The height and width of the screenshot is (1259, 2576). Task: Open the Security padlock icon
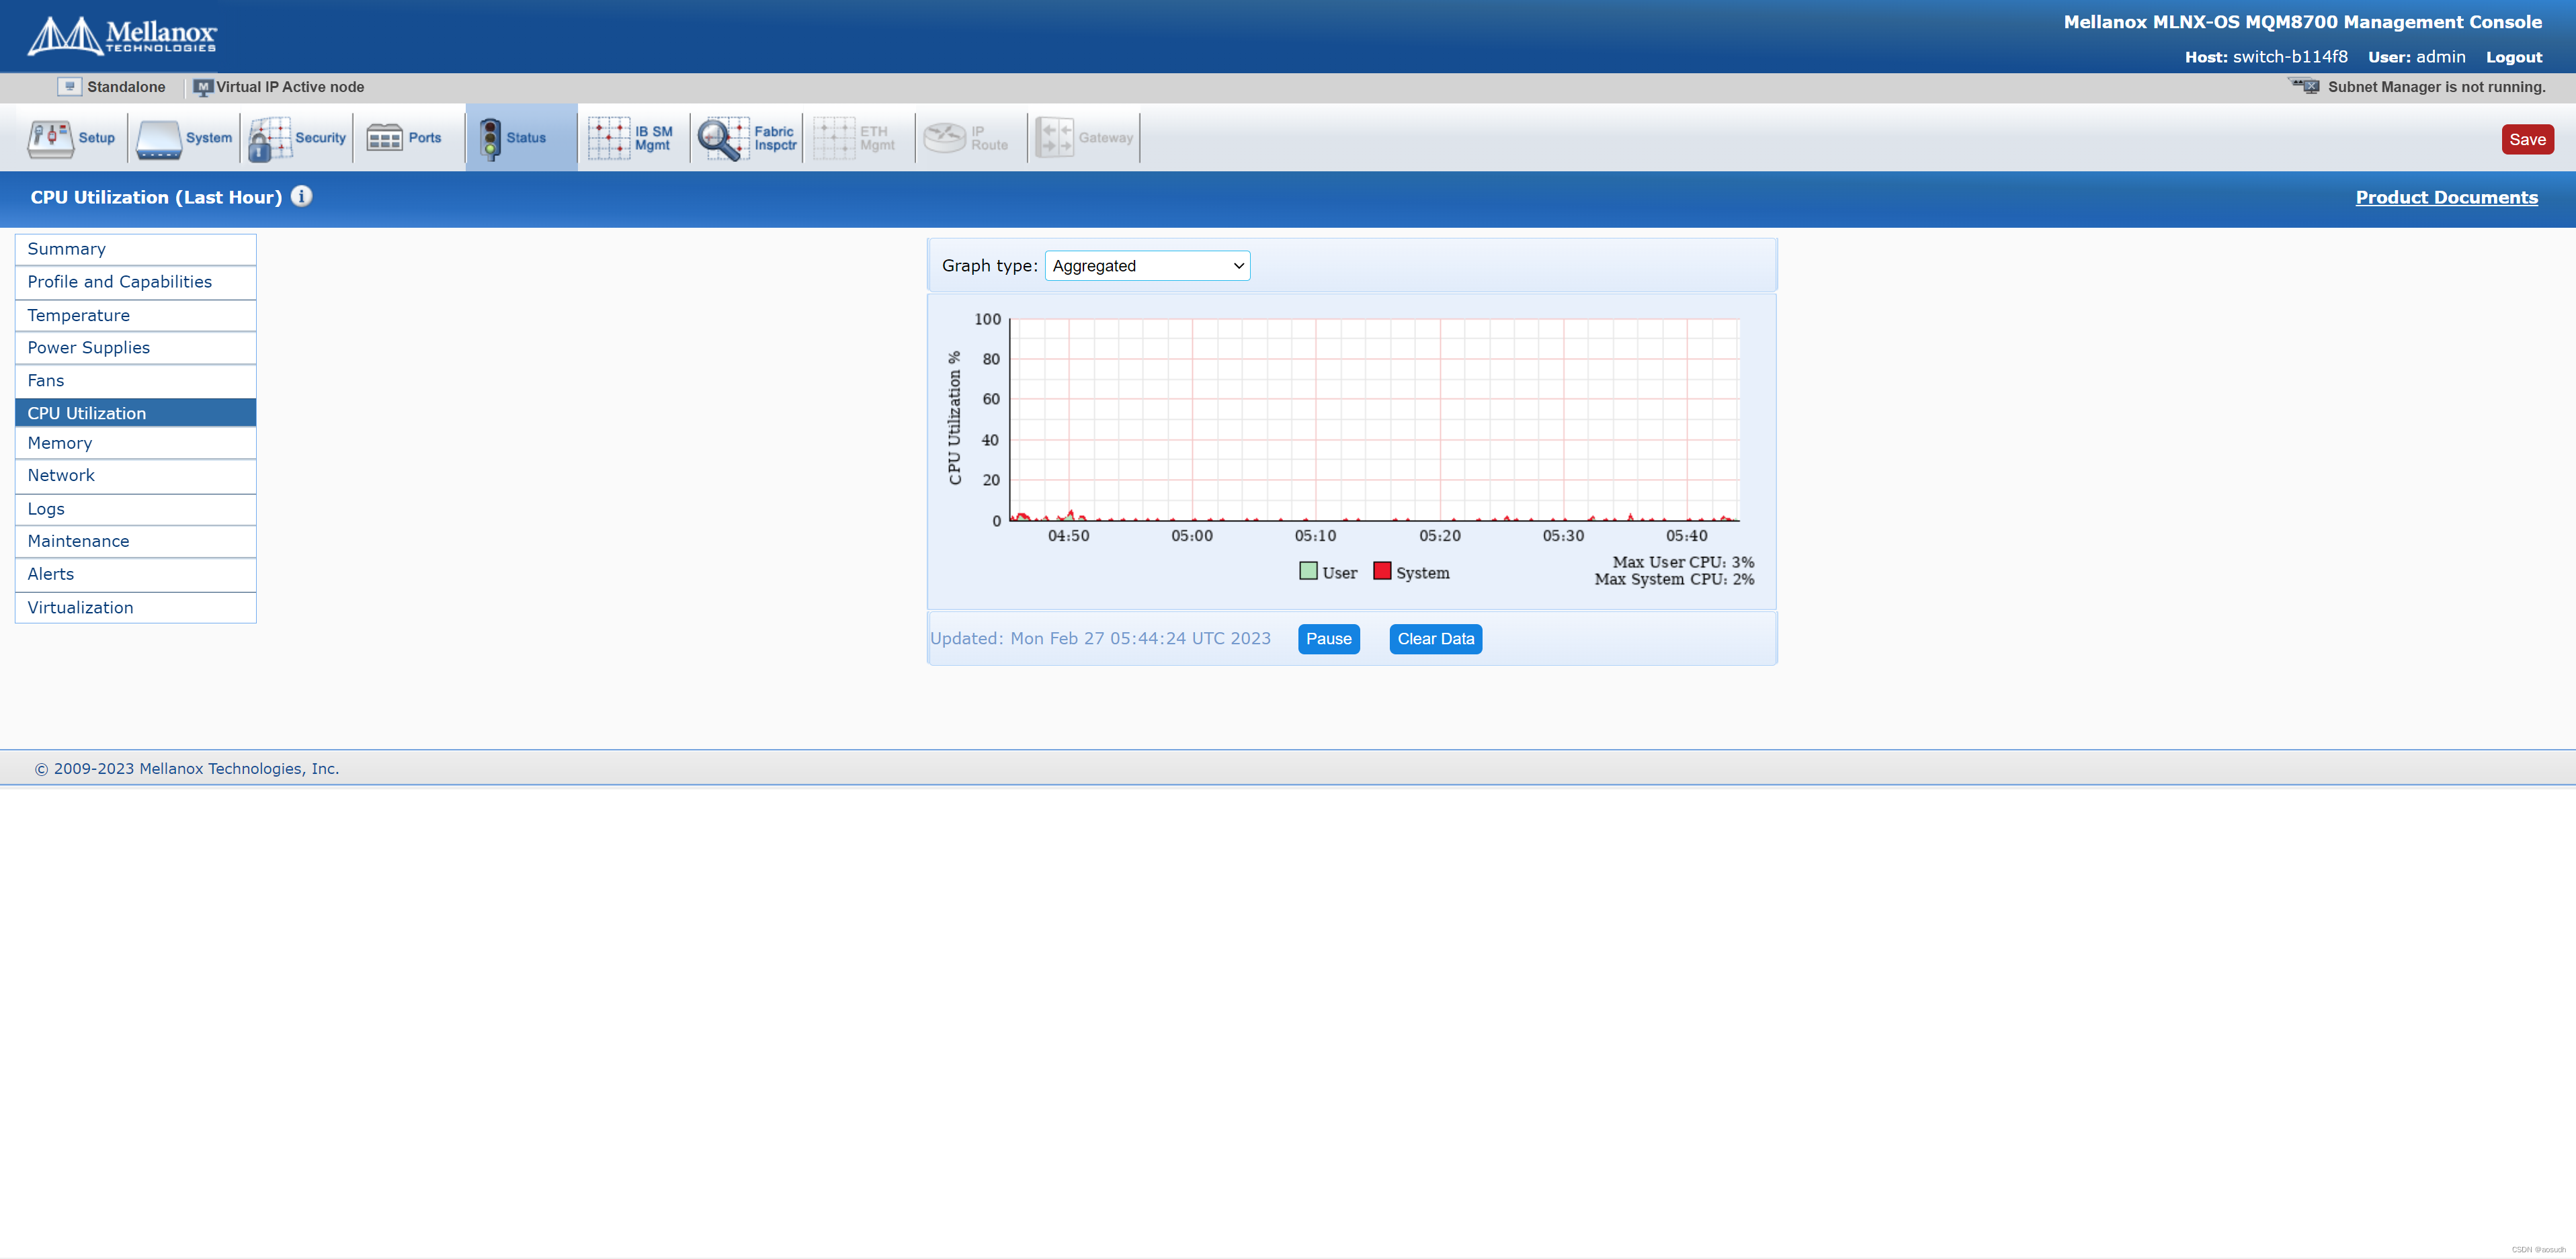pyautogui.click(x=269, y=139)
